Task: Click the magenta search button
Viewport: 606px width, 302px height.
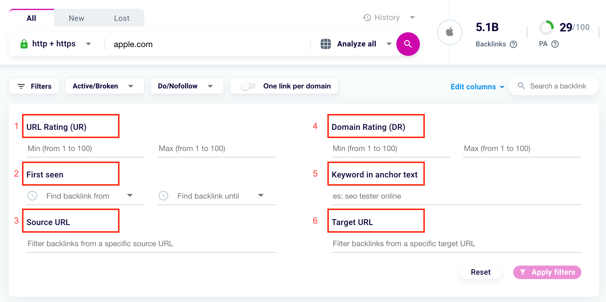Action: point(408,44)
